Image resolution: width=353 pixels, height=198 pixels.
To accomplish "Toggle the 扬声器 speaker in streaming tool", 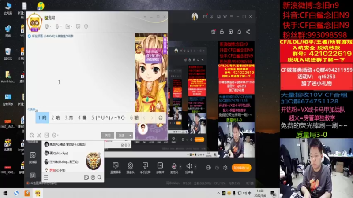I will (x=189, y=168).
